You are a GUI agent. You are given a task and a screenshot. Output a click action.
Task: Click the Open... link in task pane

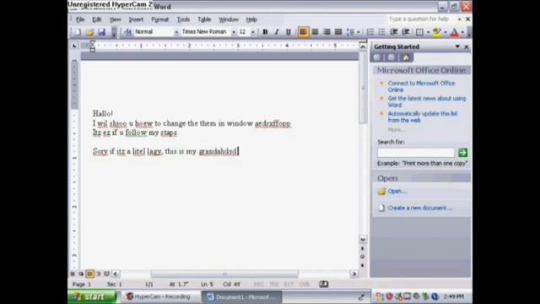point(397,191)
